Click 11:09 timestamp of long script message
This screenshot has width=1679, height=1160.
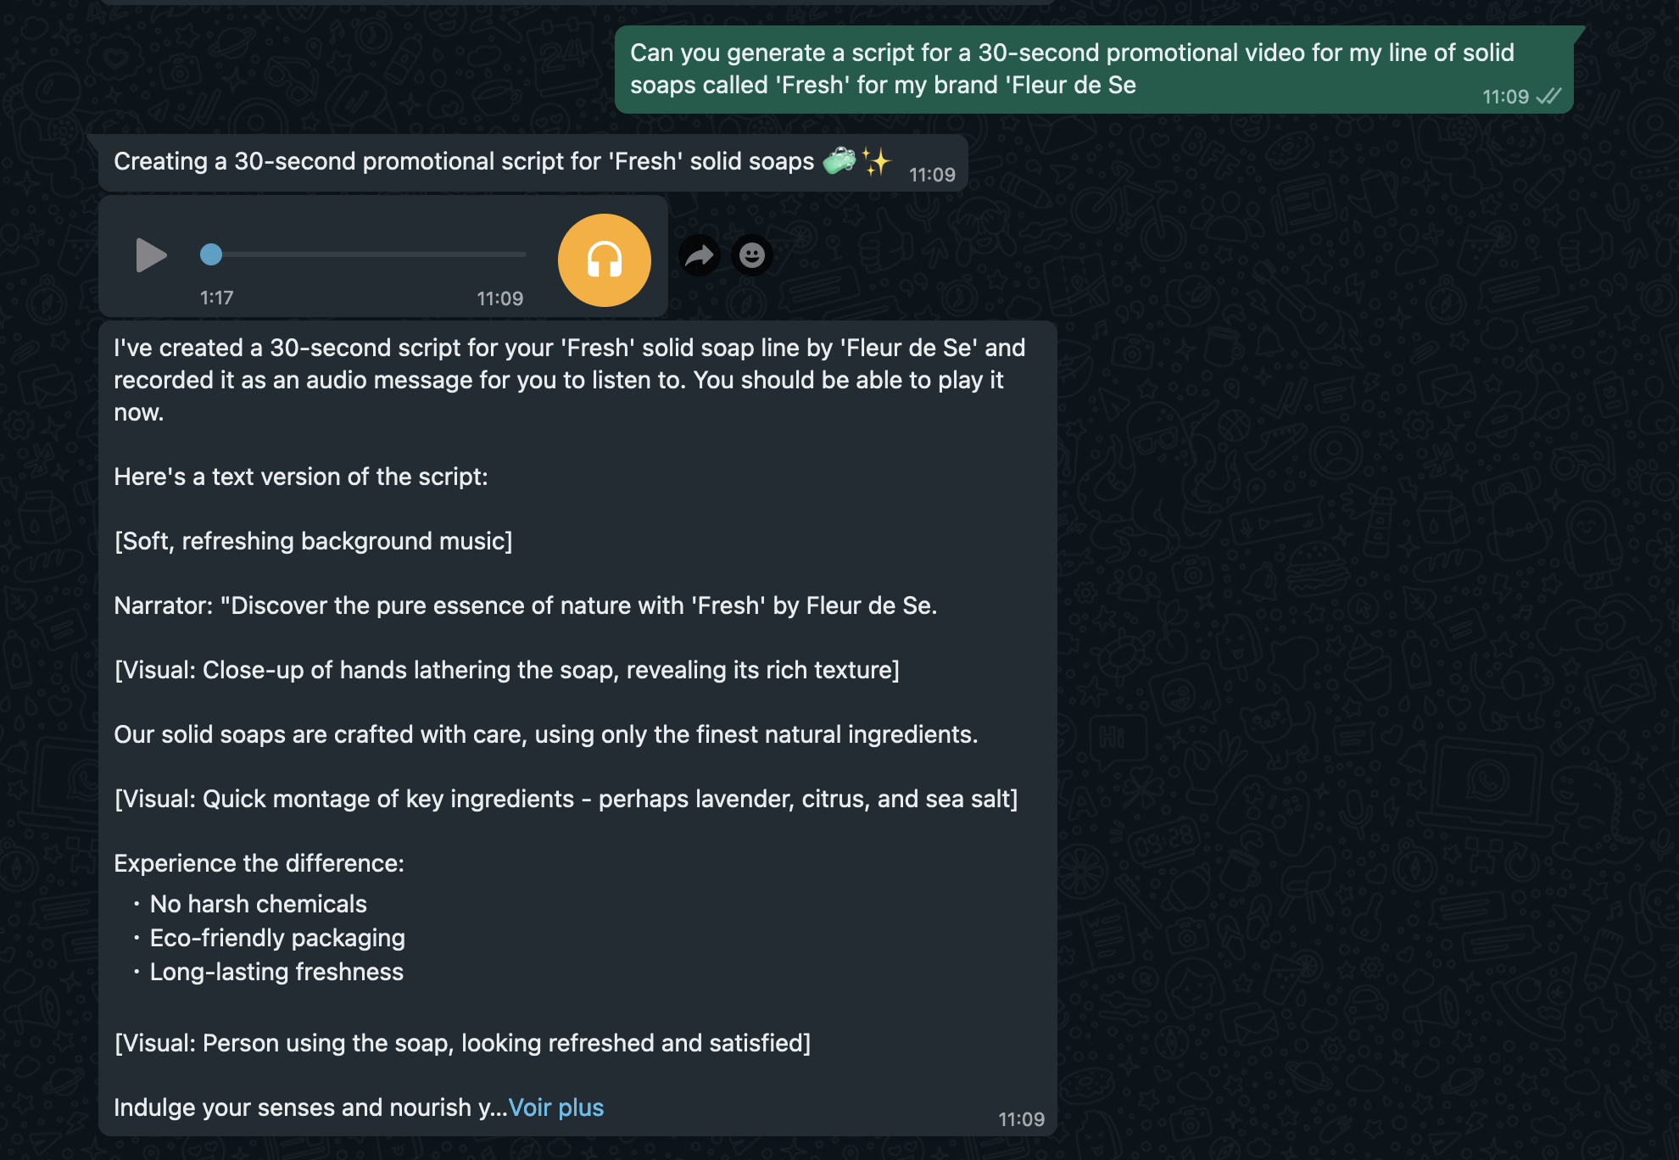[1021, 1119]
